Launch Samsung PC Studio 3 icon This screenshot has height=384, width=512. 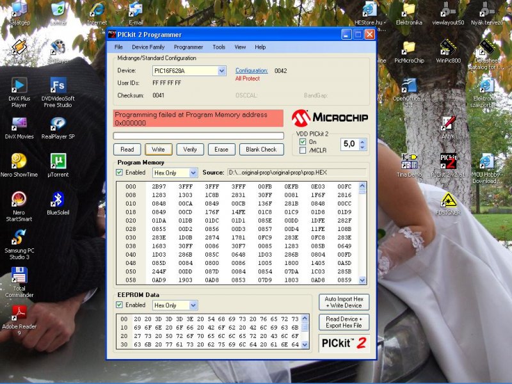(x=19, y=244)
